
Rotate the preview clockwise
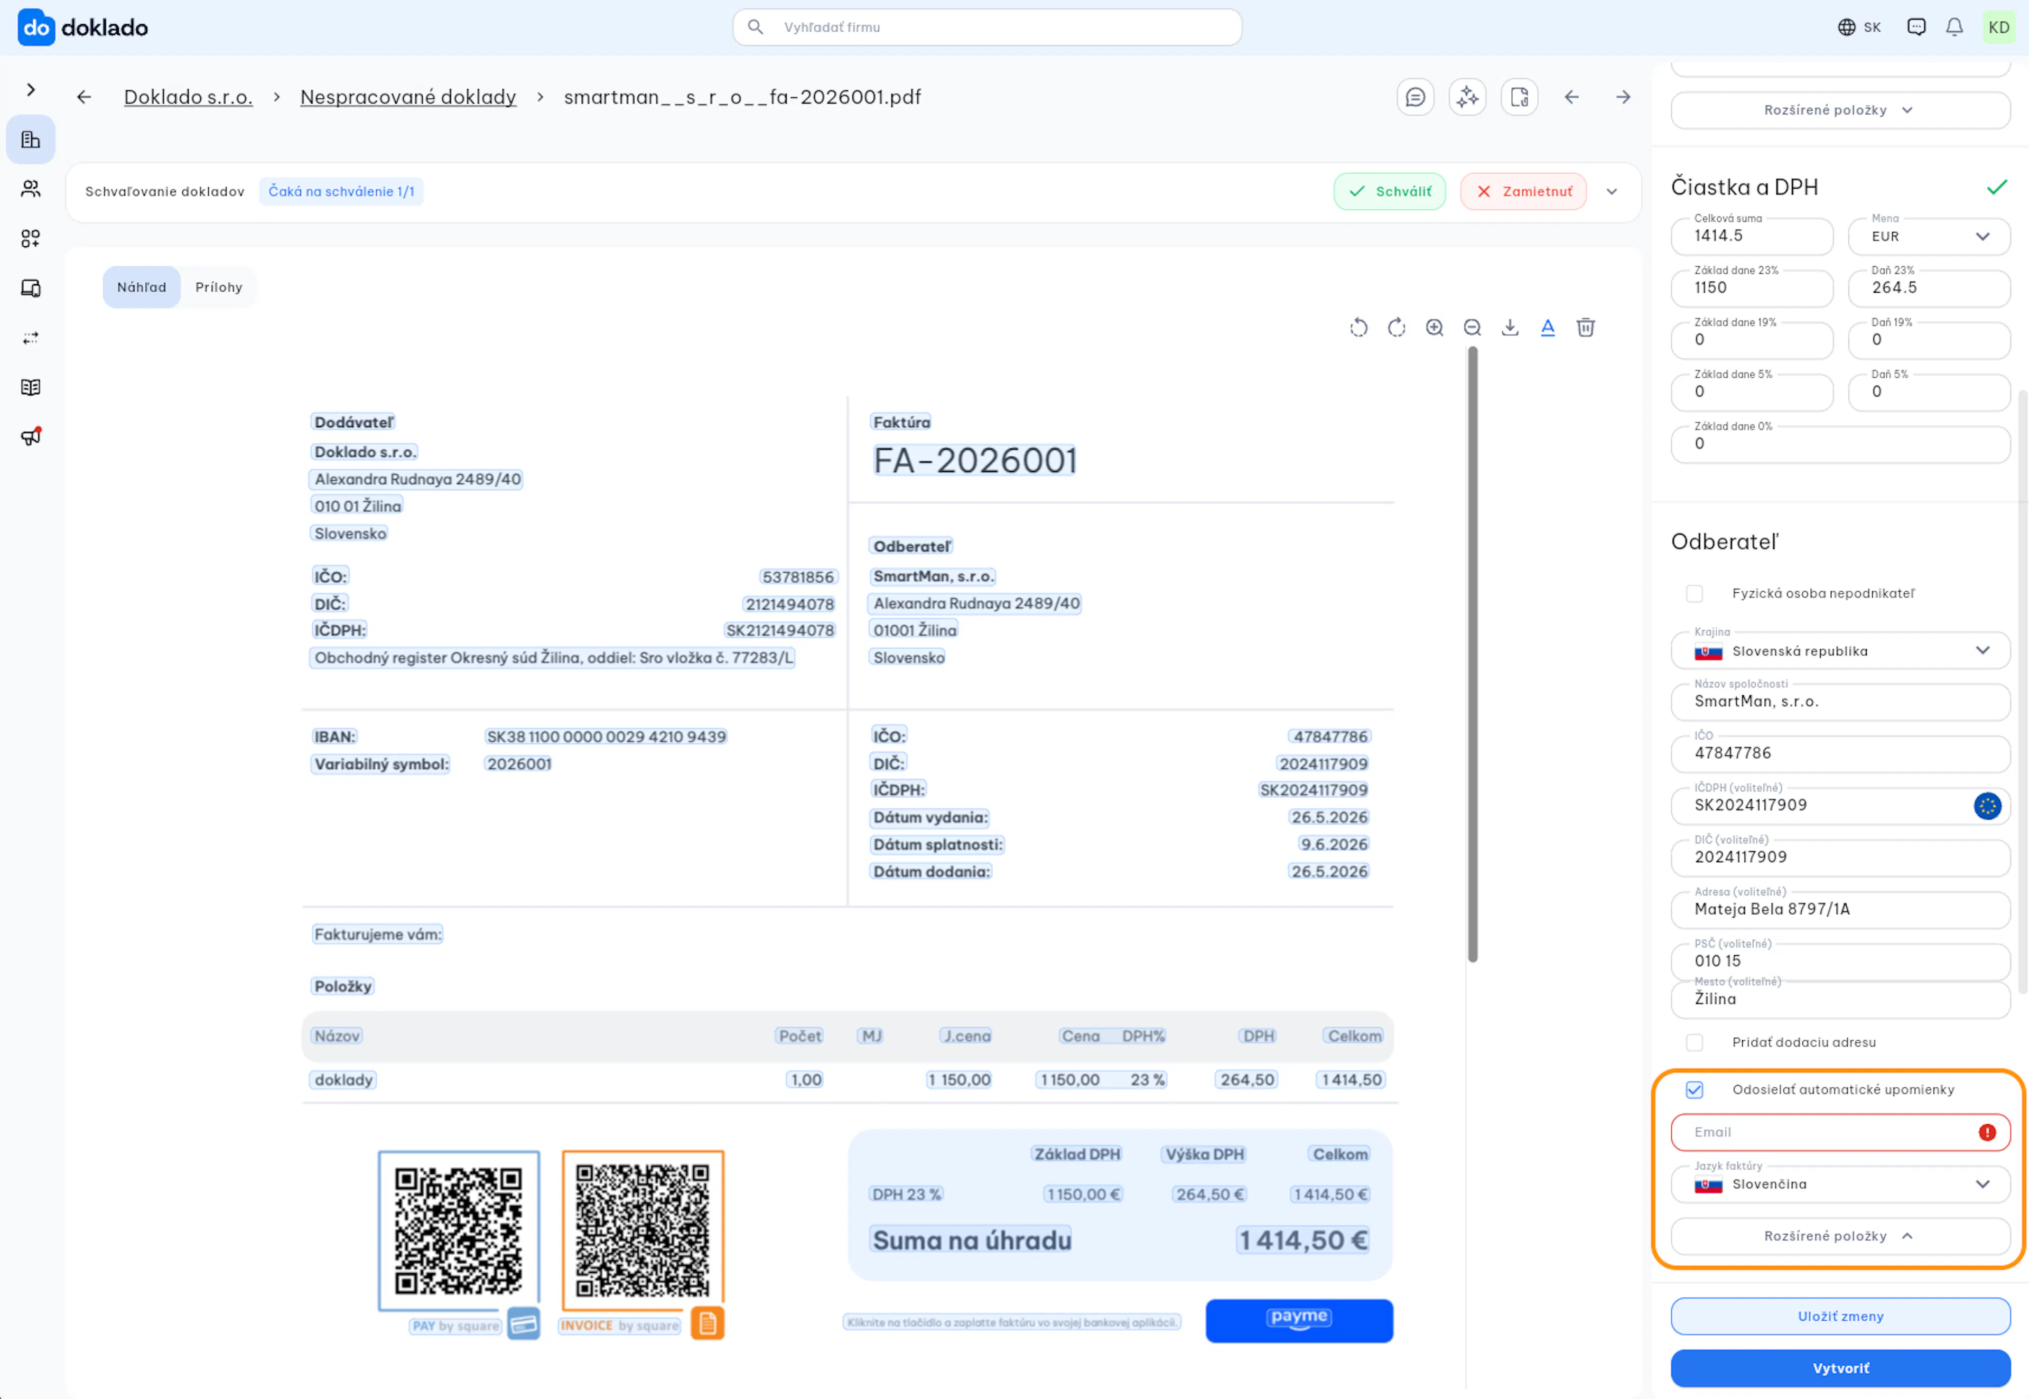click(1396, 328)
